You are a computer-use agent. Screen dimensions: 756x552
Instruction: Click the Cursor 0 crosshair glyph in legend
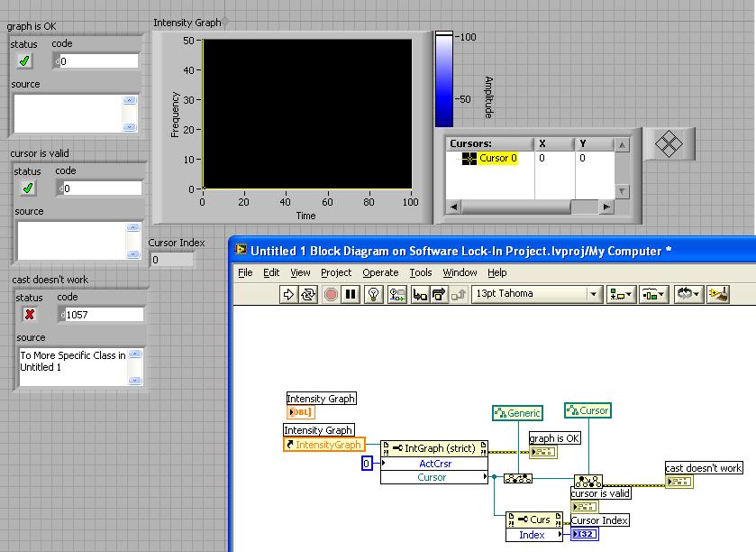(x=469, y=158)
